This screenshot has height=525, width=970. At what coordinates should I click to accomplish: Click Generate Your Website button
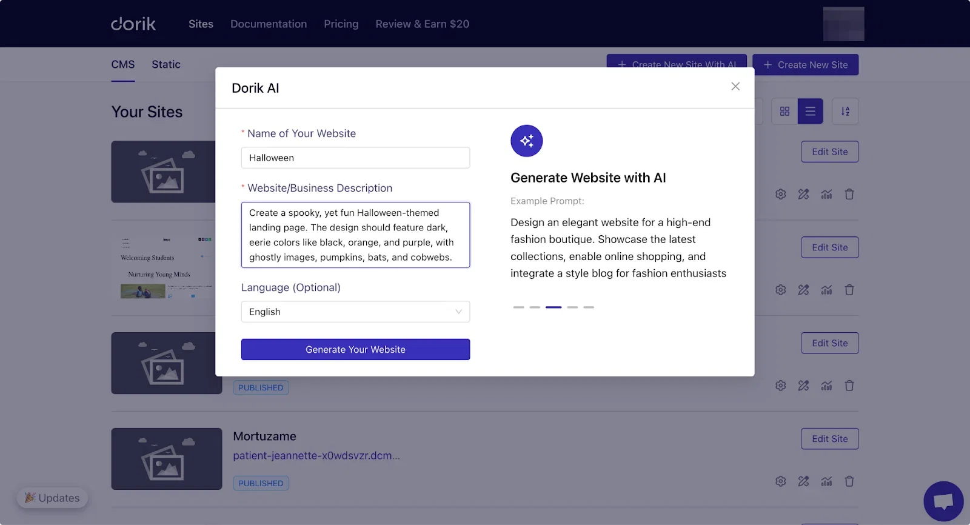355,349
